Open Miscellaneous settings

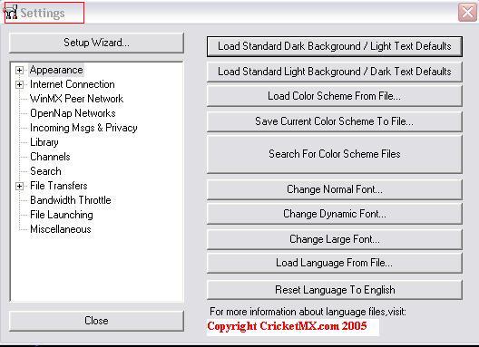pos(61,229)
